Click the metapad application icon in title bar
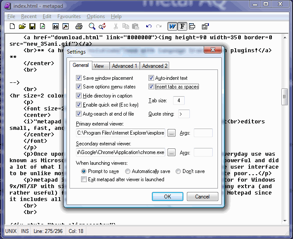This screenshot has height=239, width=293. click(x=7, y=6)
